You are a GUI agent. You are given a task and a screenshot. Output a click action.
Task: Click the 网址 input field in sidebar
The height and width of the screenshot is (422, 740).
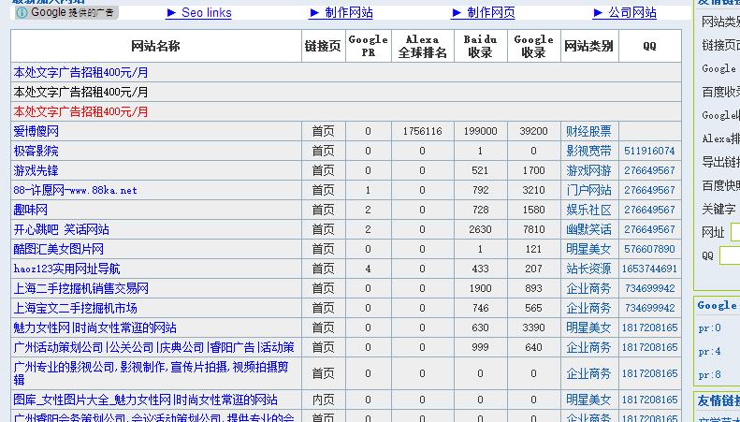click(734, 232)
